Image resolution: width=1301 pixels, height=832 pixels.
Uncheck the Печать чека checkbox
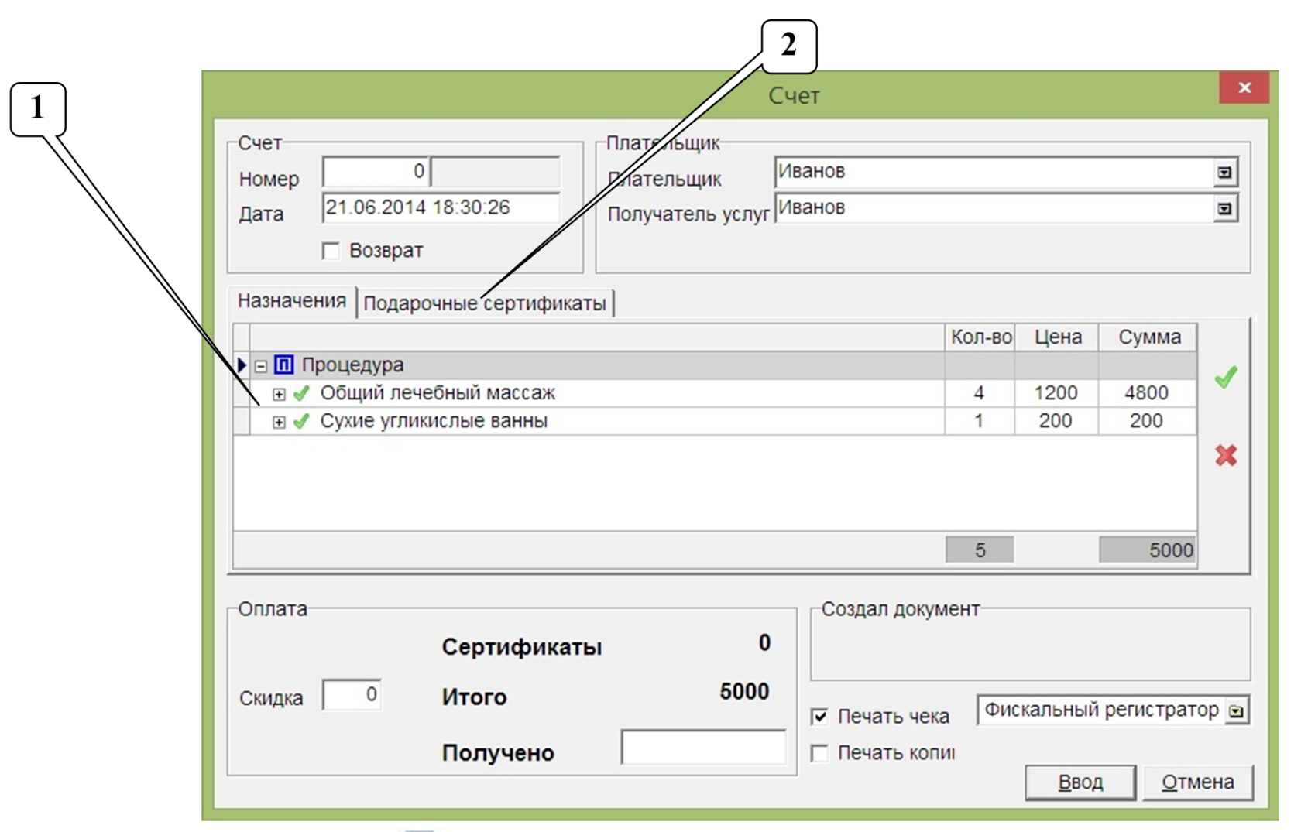819,716
